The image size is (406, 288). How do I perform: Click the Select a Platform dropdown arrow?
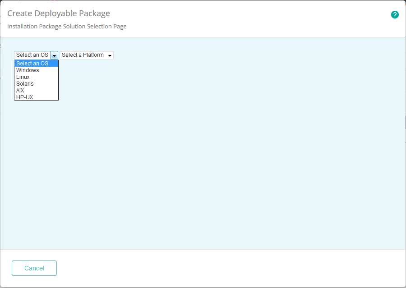(x=110, y=55)
